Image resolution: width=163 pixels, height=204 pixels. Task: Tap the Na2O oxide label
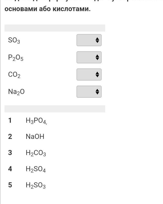pyautogui.click(x=16, y=92)
